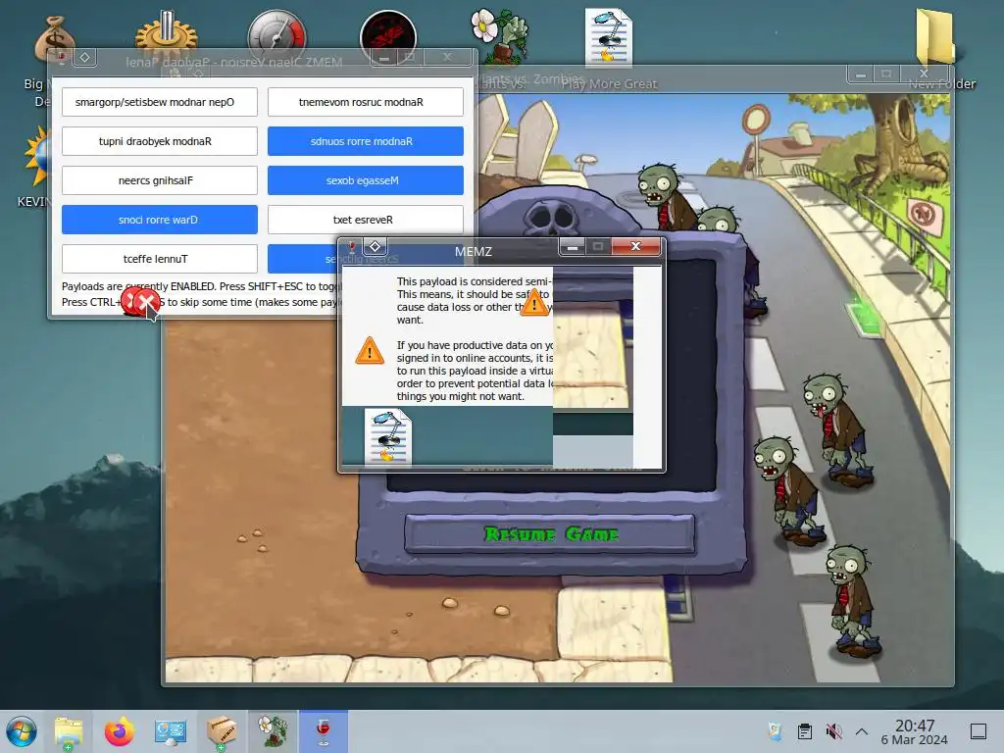The height and width of the screenshot is (753, 1004).
Task: Toggle 'tnemevom rosruc modnaR' payload
Action: pyautogui.click(x=366, y=102)
